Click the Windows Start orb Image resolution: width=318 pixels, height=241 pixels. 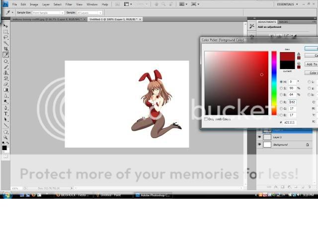pyautogui.click(x=7, y=195)
